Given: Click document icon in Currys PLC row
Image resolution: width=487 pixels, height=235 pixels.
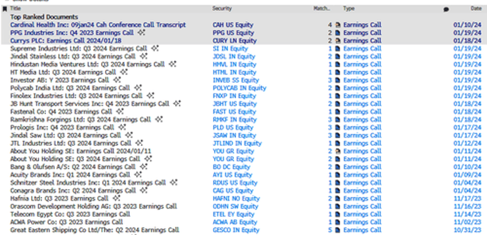Looking at the screenshot, I should (338, 41).
